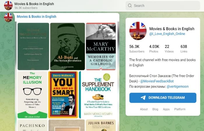Open the Julian Barnes book cover

[x=101, y=125]
